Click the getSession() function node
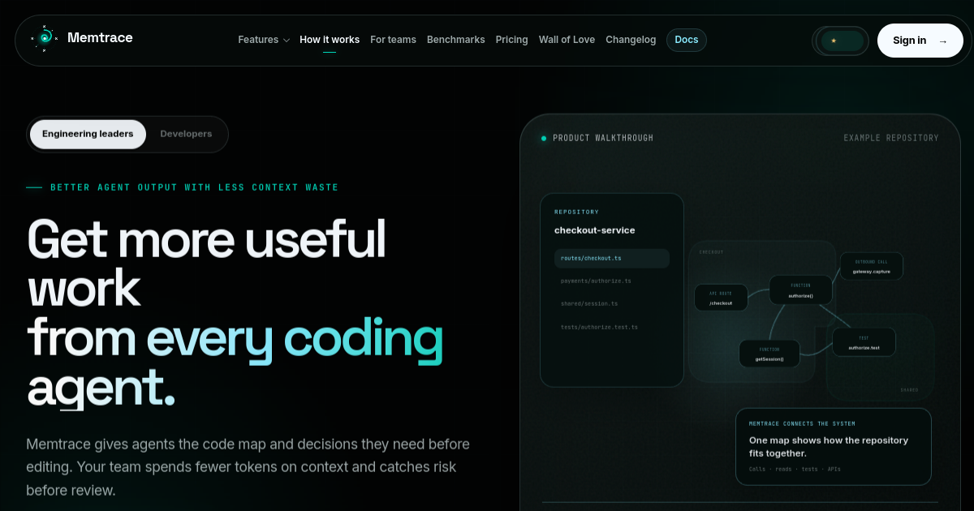Screen dimensions: 974x511 (769, 354)
